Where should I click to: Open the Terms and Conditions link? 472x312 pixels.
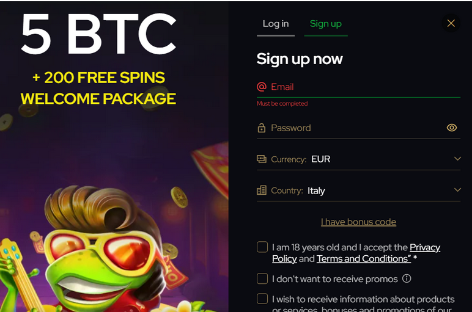[363, 259]
